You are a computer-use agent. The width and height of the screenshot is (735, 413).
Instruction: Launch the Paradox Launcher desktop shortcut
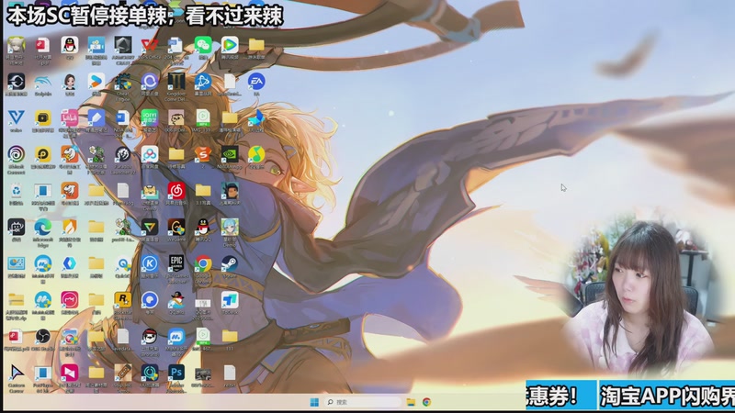[123, 155]
